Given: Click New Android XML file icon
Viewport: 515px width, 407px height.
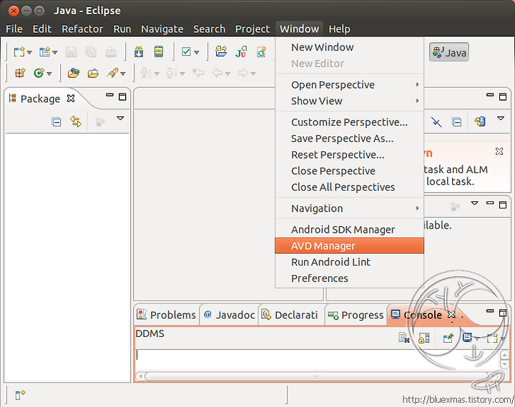Looking at the screenshot, I should tap(262, 51).
